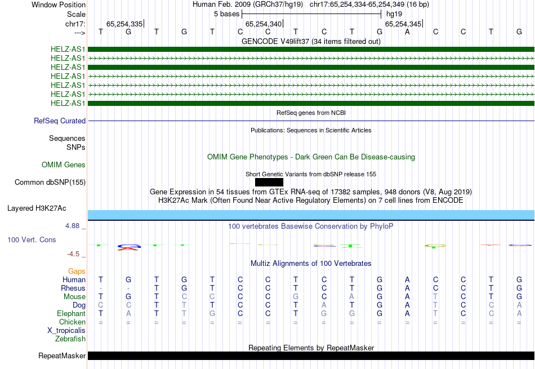Select the Human alignment row label
The width and height of the screenshot is (535, 369).
[x=74, y=280]
